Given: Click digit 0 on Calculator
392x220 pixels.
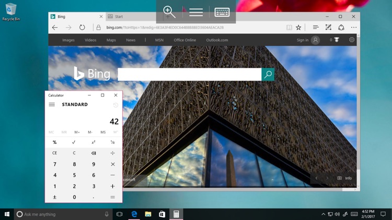Looking at the screenshot, I should pos(74,197).
